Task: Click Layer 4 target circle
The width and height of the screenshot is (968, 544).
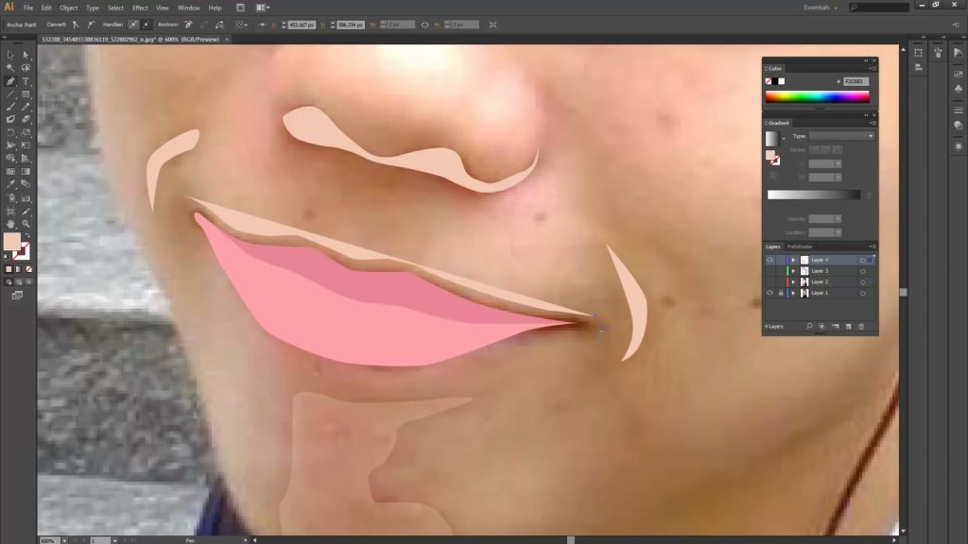Action: (862, 261)
